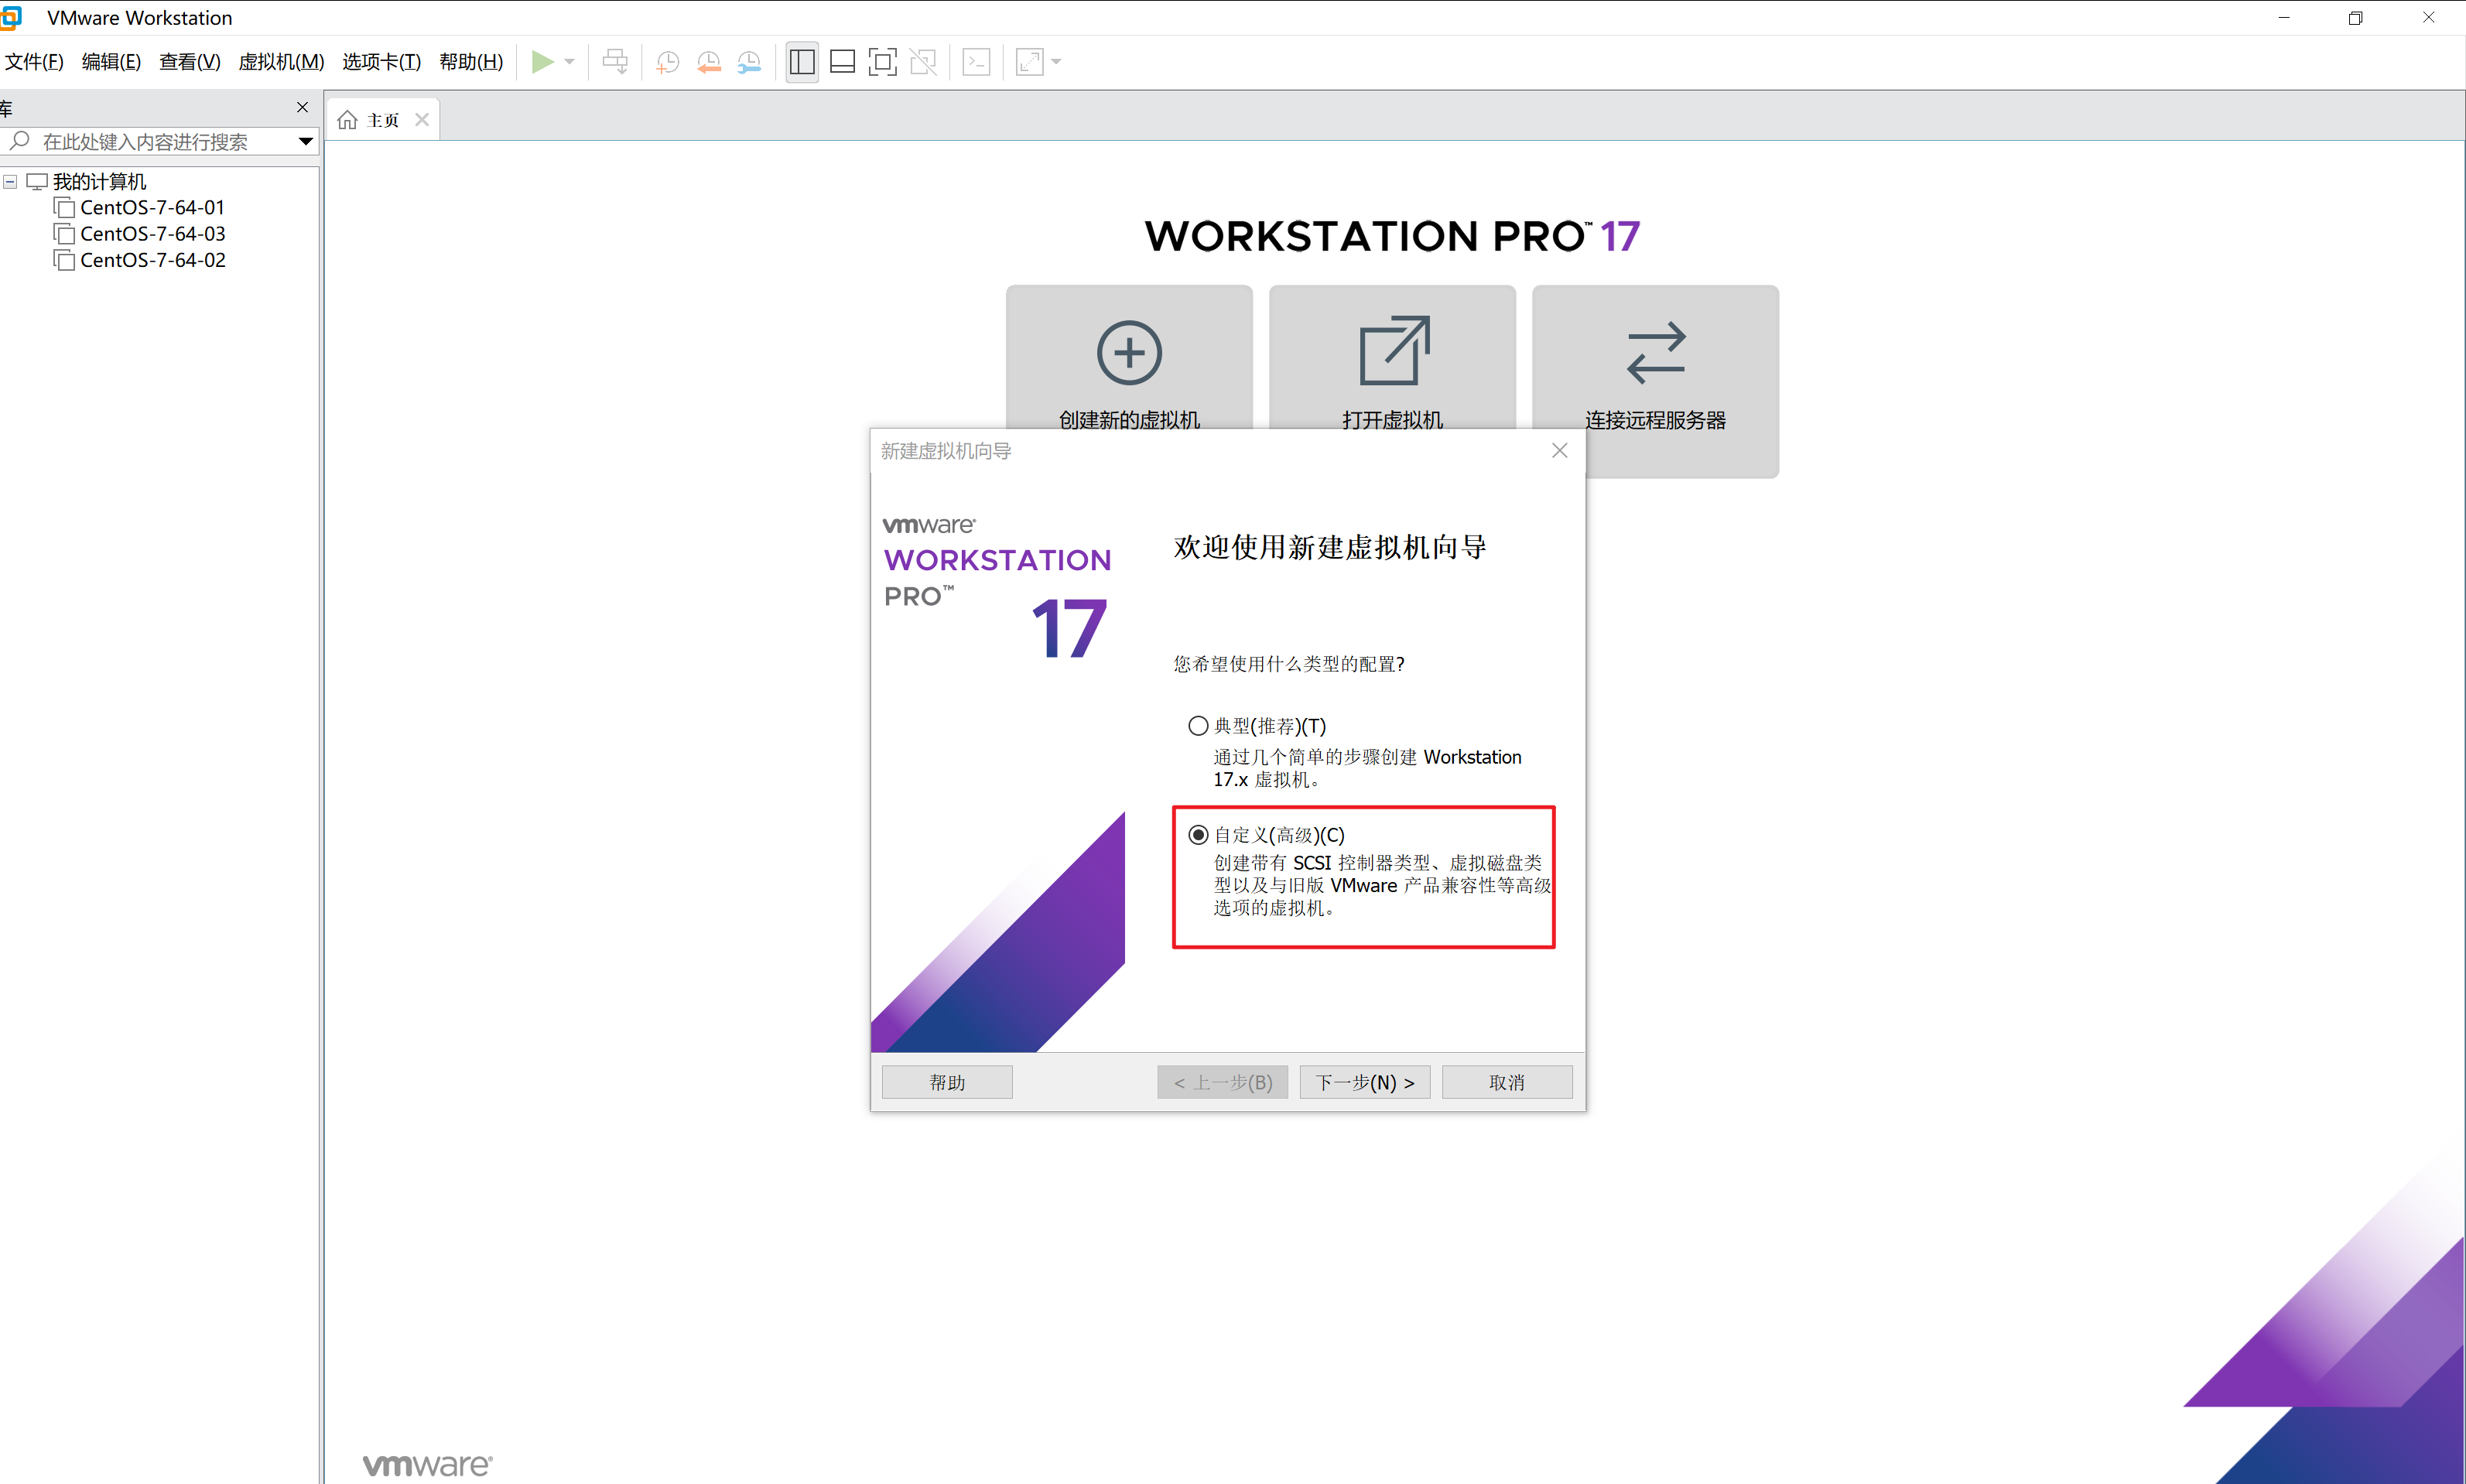Viewport: 2466px width, 1484px height.
Task: Take a snapshot of the virtual machine
Action: coord(667,61)
